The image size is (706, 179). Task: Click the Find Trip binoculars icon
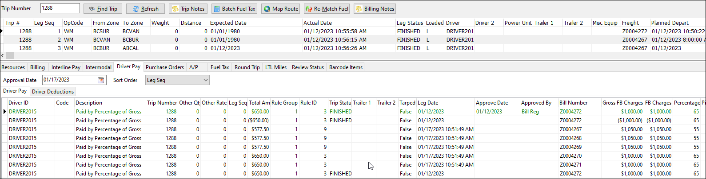[x=92, y=9]
